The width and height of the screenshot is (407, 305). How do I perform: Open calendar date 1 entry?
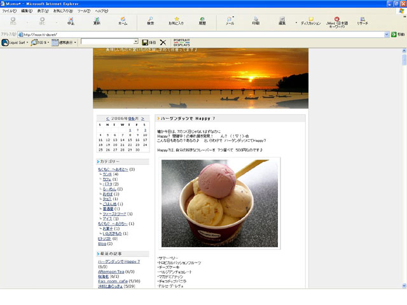click(130, 130)
